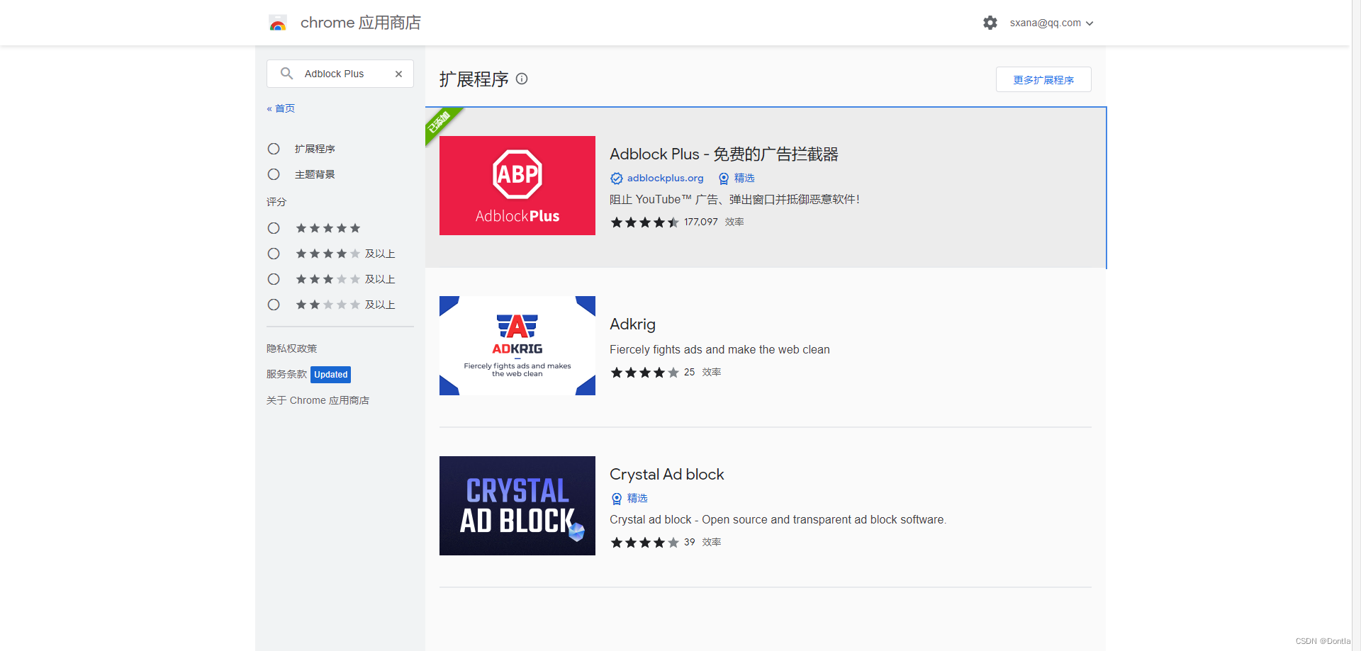Screen dimensions: 1361x651
Task: Click the 效率 category of Adblock Plus
Action: click(x=734, y=222)
